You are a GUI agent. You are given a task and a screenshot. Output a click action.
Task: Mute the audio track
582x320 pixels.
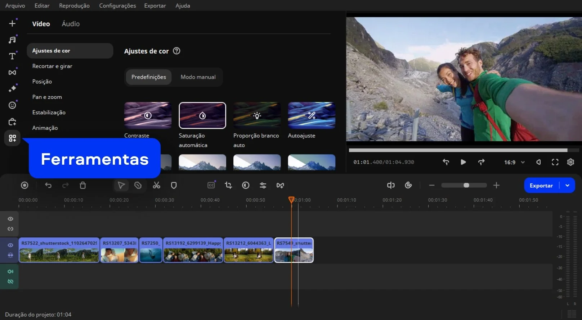[x=10, y=271]
